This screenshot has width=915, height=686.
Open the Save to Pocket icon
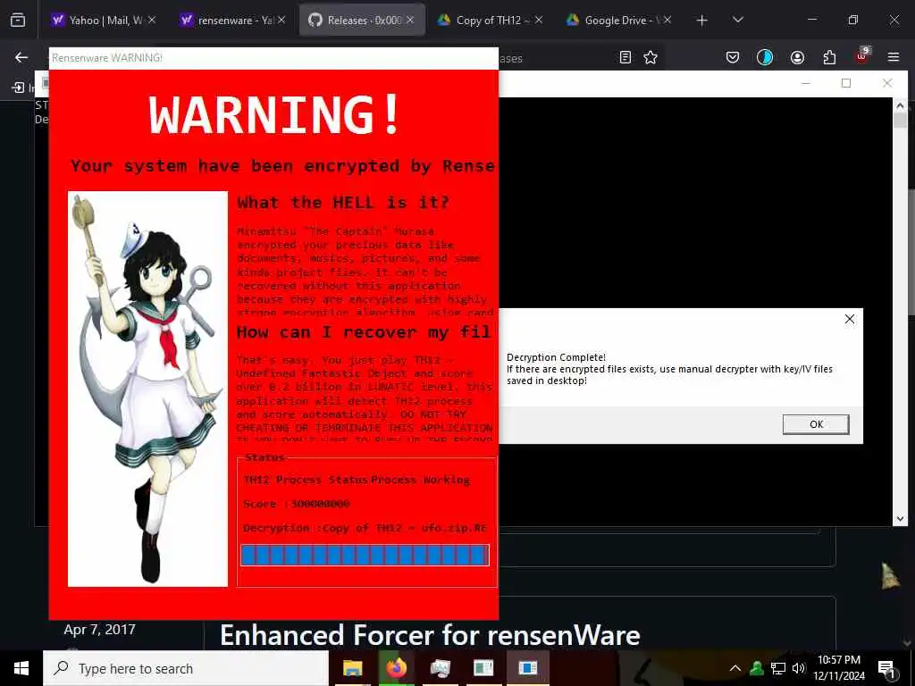(x=733, y=57)
